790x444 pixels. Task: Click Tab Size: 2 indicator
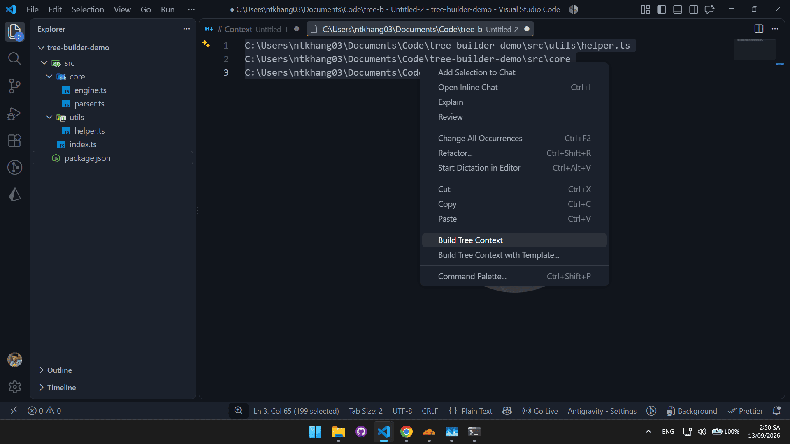[365, 411]
